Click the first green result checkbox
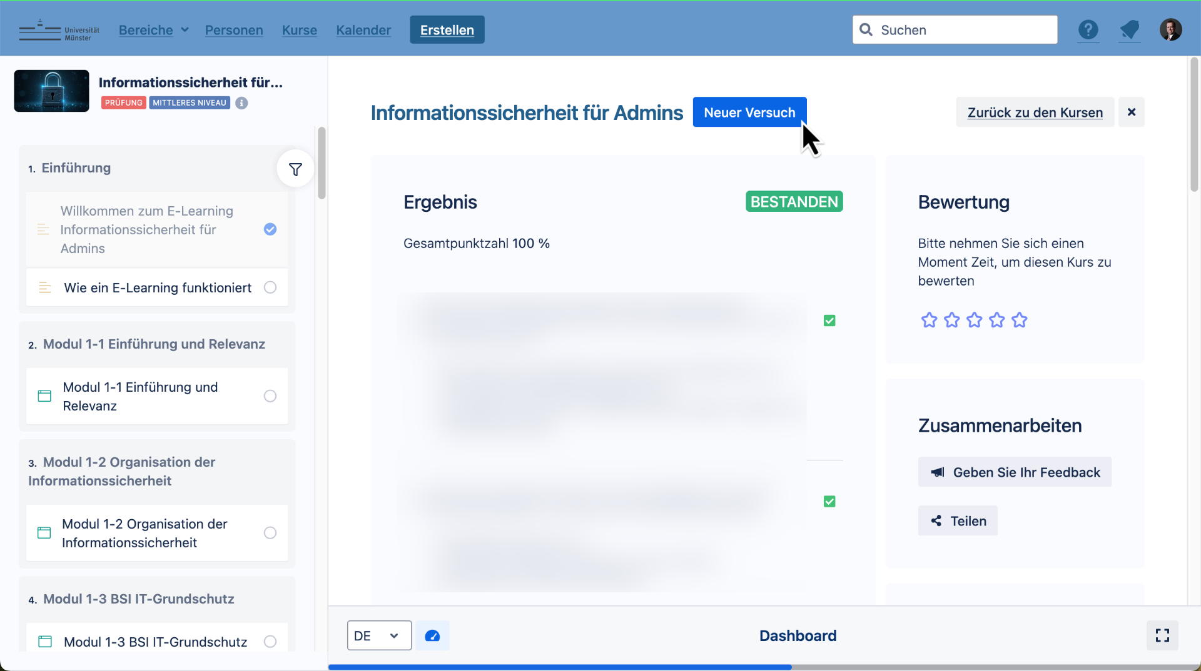The height and width of the screenshot is (671, 1201). click(x=829, y=321)
